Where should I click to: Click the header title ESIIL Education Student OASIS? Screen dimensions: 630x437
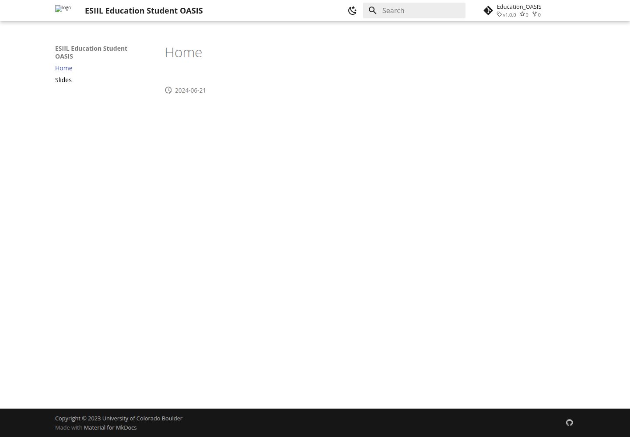144,10
